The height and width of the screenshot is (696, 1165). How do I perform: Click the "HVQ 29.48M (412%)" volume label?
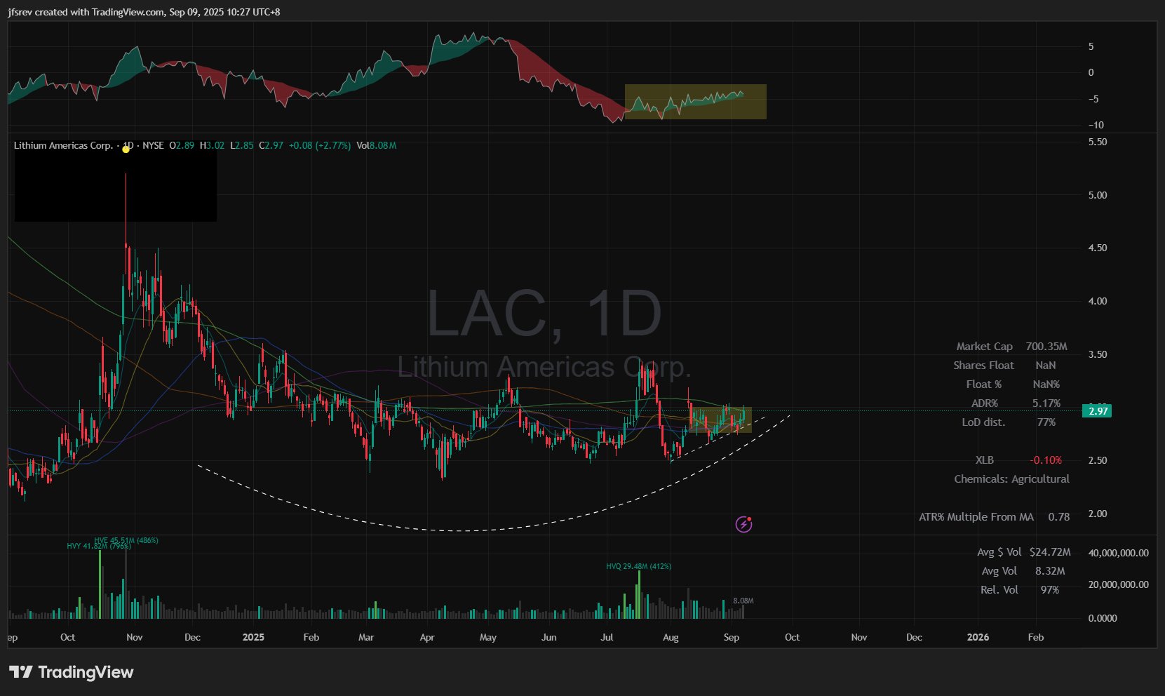[638, 566]
